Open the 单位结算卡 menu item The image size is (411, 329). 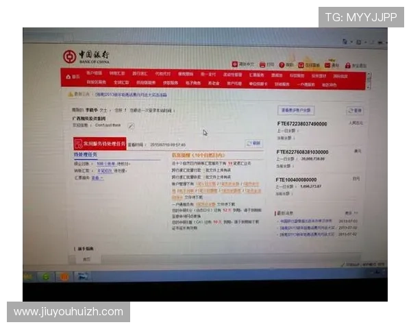[258, 84]
